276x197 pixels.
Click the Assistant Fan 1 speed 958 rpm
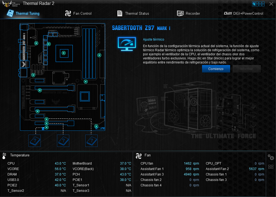(x=192, y=169)
